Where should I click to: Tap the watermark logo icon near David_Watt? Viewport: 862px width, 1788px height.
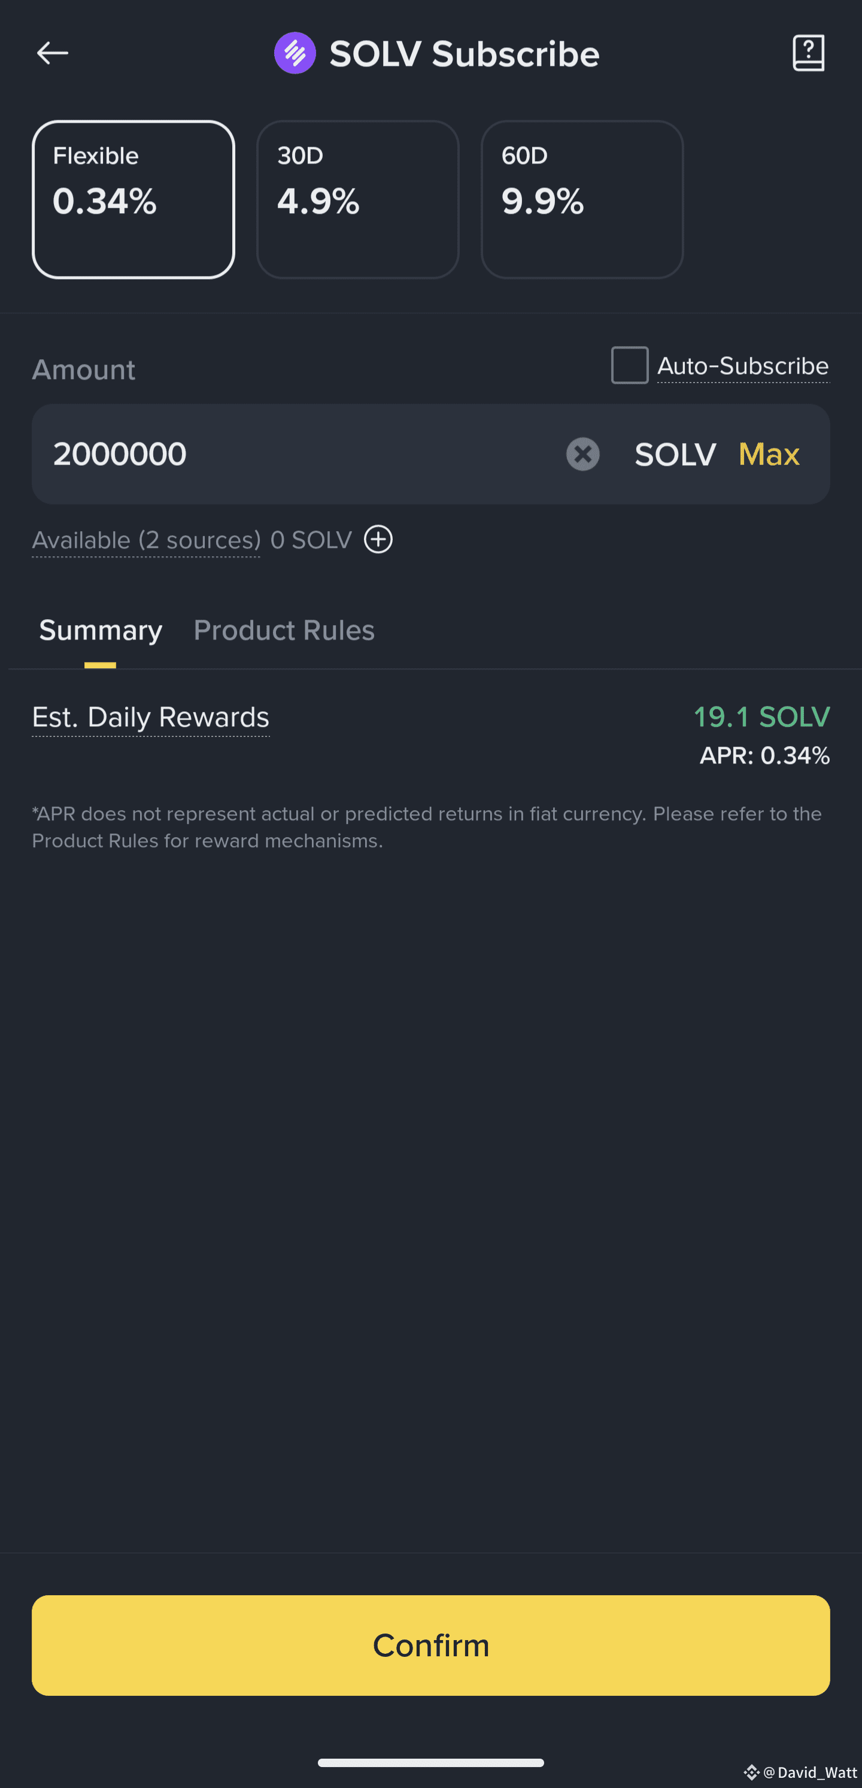[x=751, y=1772]
